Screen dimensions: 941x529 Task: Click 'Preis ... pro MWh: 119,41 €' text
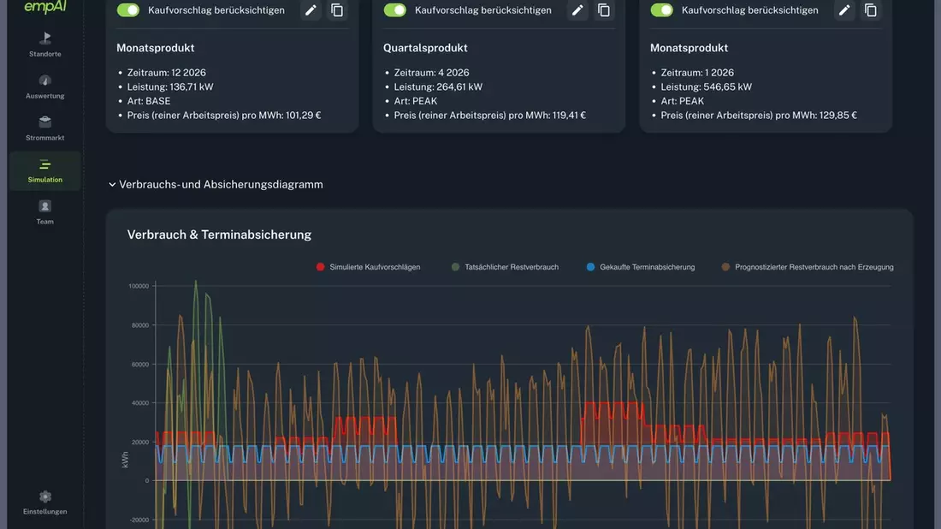pos(489,116)
